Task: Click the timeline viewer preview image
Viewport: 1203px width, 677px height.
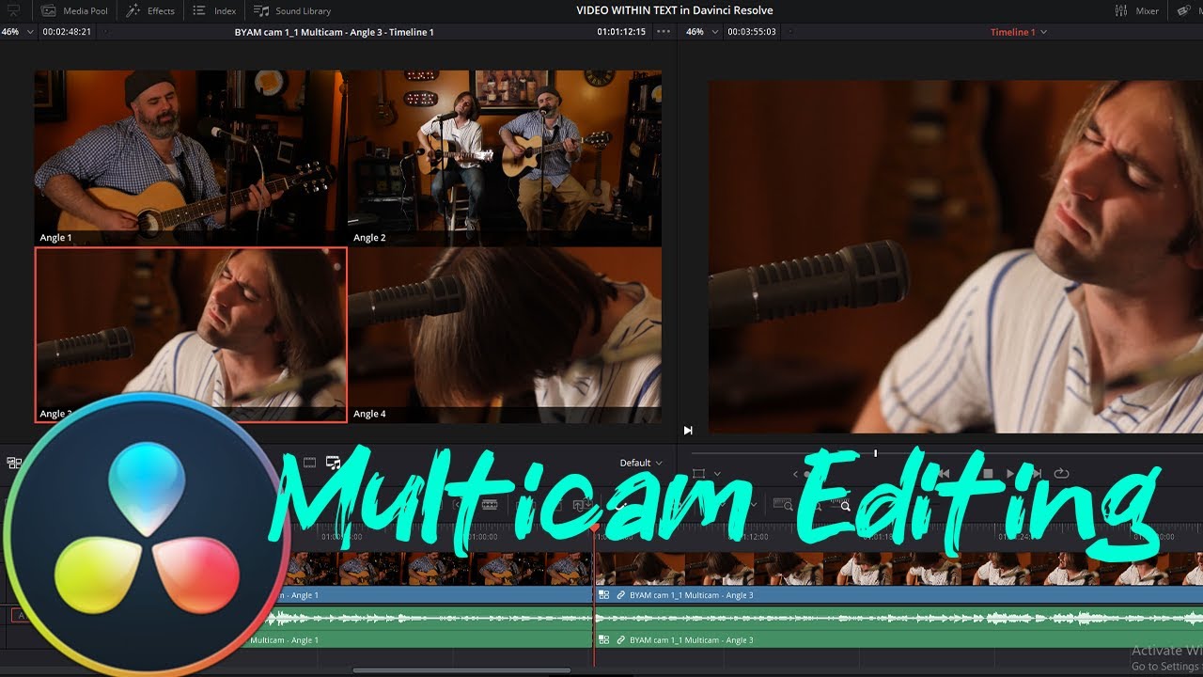Action: [956, 257]
